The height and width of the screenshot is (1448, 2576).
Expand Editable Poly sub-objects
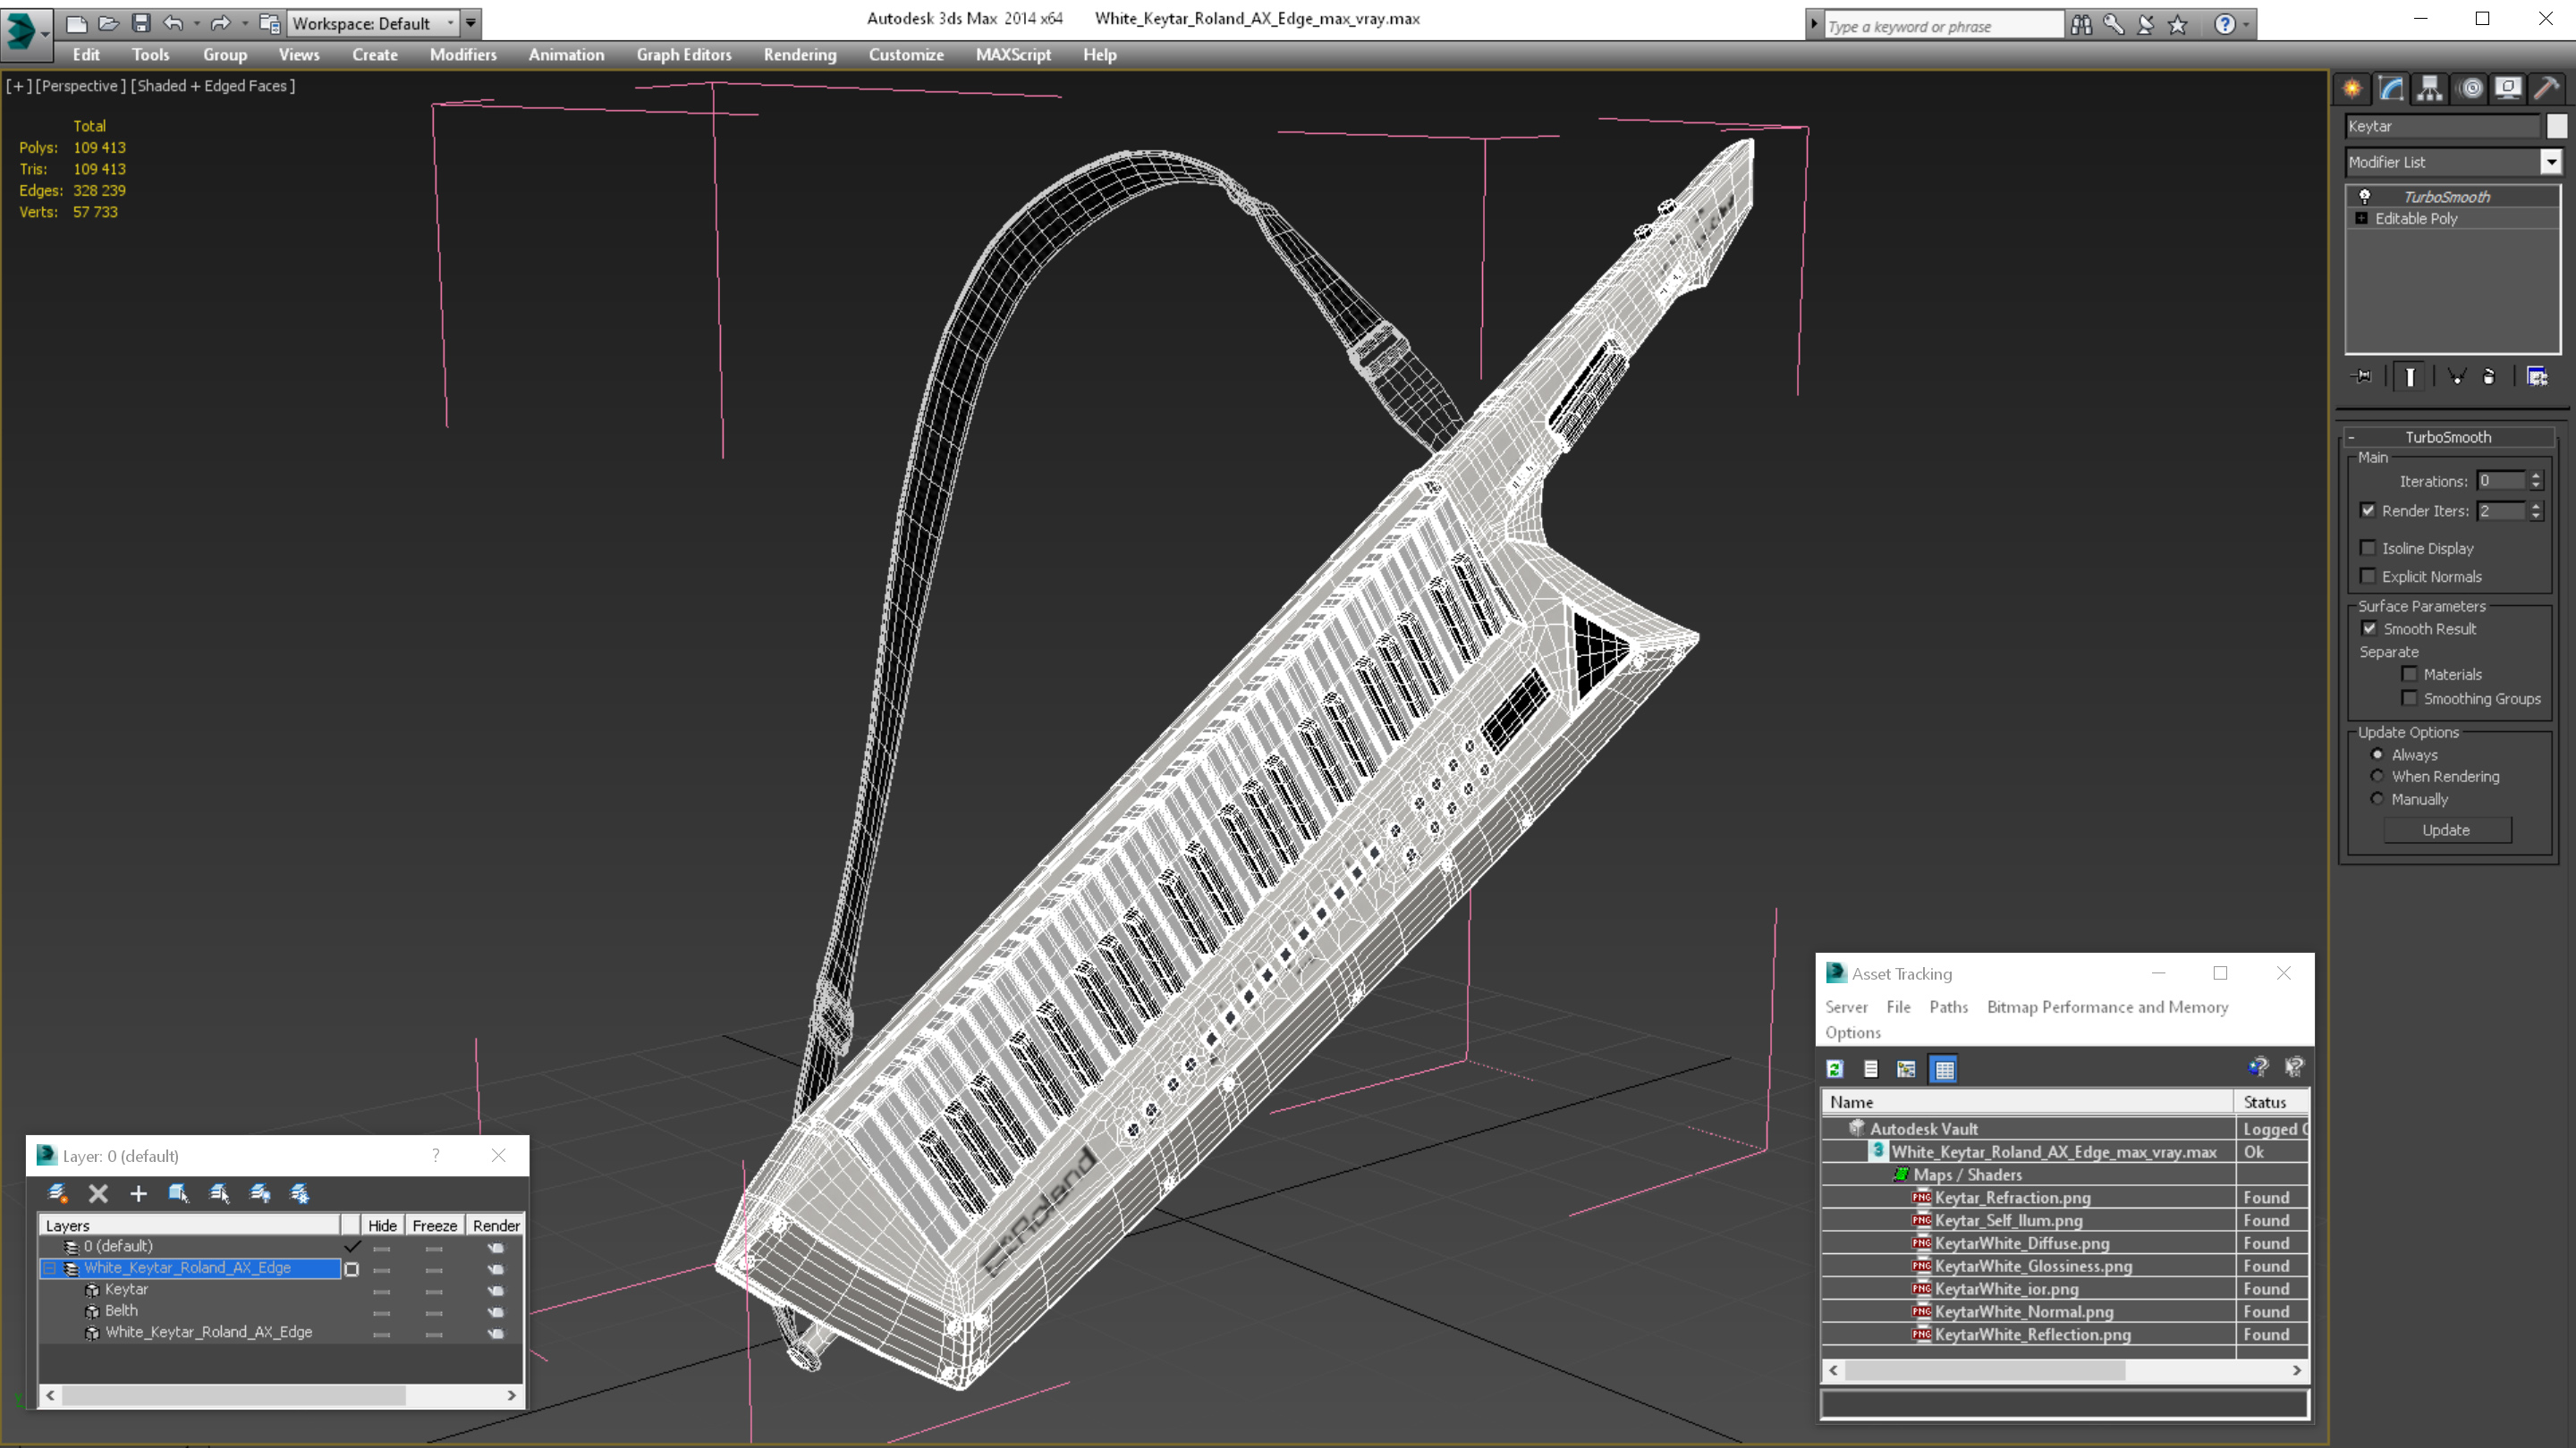pyautogui.click(x=2362, y=218)
